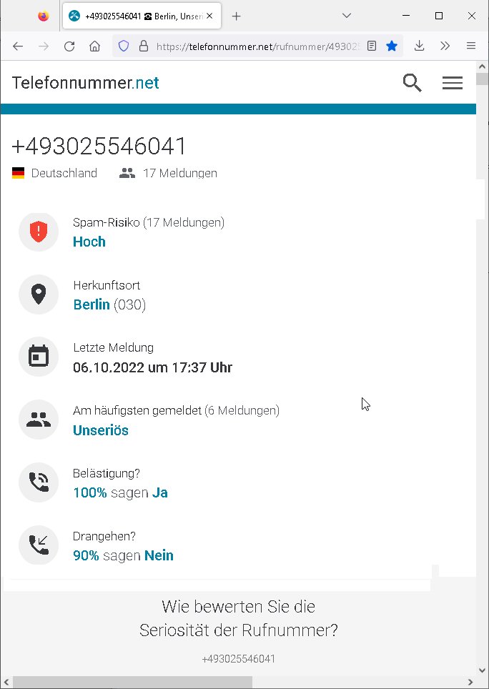The height and width of the screenshot is (689, 489).
Task: Toggle reader view icon in the address bar
Action: 372,46
